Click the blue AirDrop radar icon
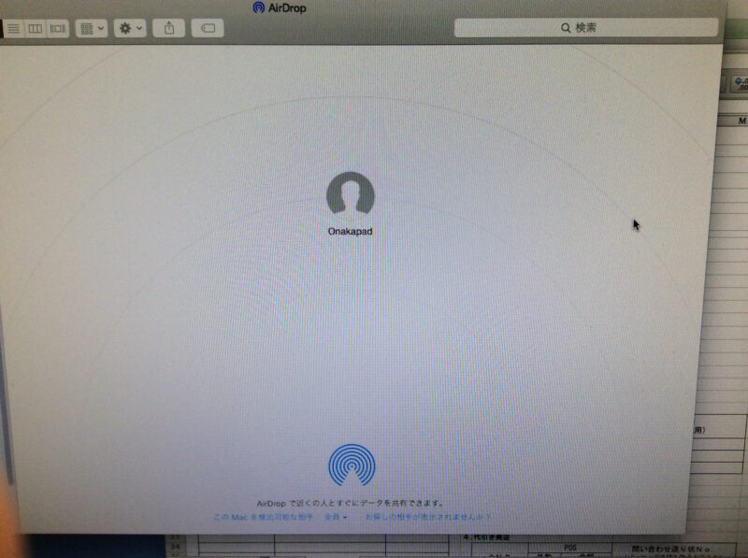Image resolution: width=748 pixels, height=558 pixels. (352, 465)
